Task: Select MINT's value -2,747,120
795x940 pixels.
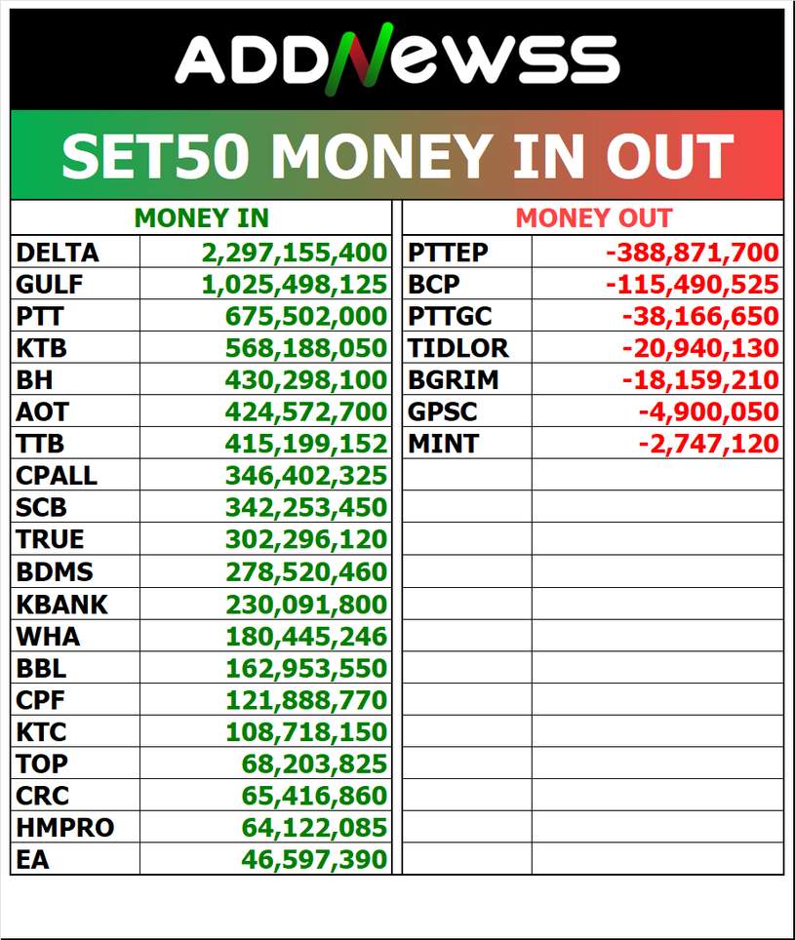Action: [x=708, y=445]
